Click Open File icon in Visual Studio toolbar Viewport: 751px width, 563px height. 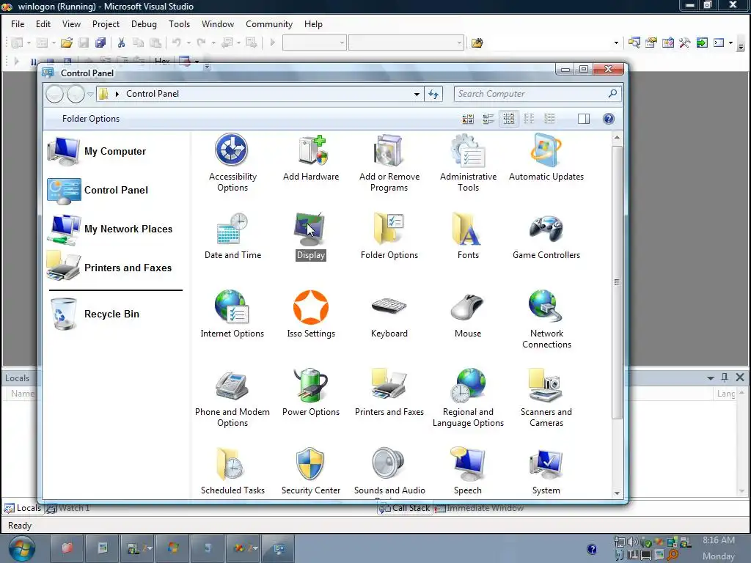(67, 43)
